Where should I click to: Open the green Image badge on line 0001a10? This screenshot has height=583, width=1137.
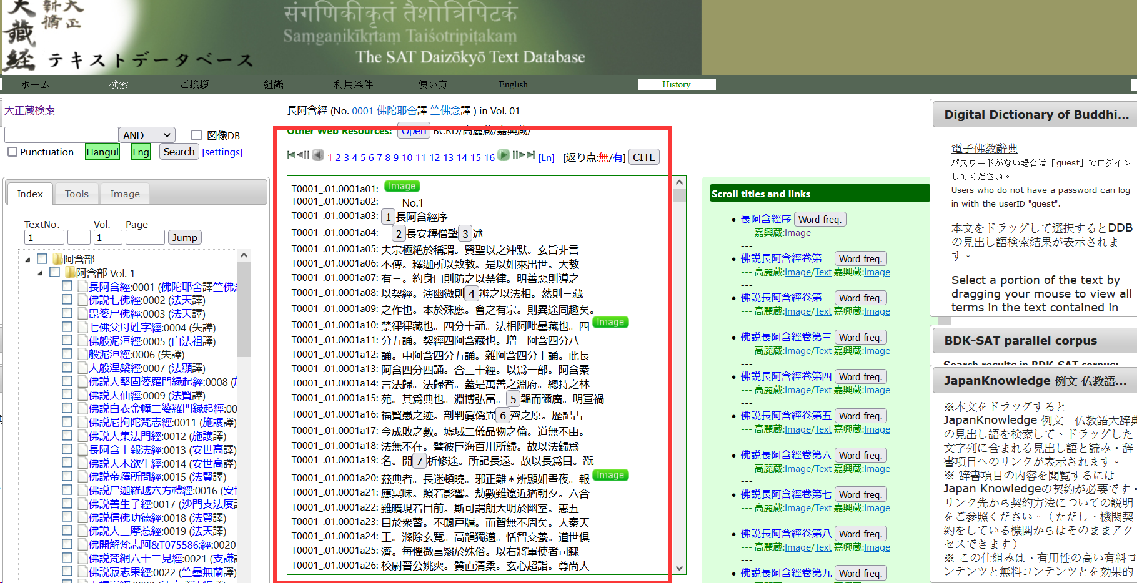click(x=610, y=322)
